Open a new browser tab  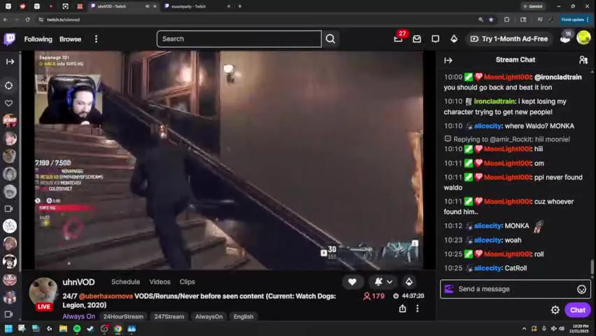pyautogui.click(x=240, y=7)
